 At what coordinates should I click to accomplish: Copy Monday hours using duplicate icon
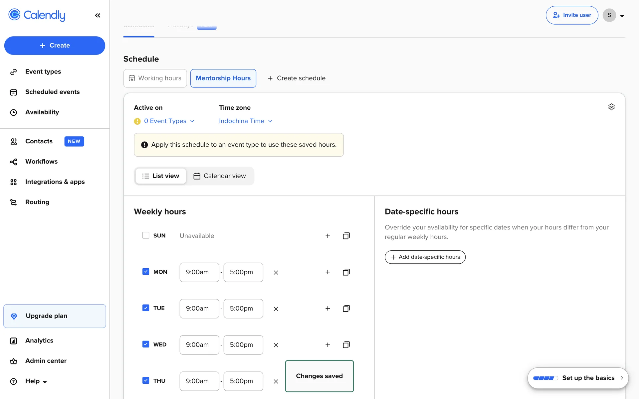[x=346, y=272]
